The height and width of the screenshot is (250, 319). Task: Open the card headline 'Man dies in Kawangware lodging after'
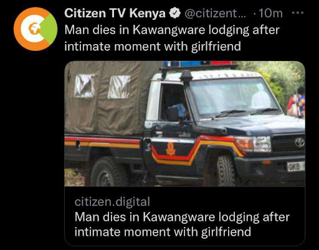coord(182,217)
